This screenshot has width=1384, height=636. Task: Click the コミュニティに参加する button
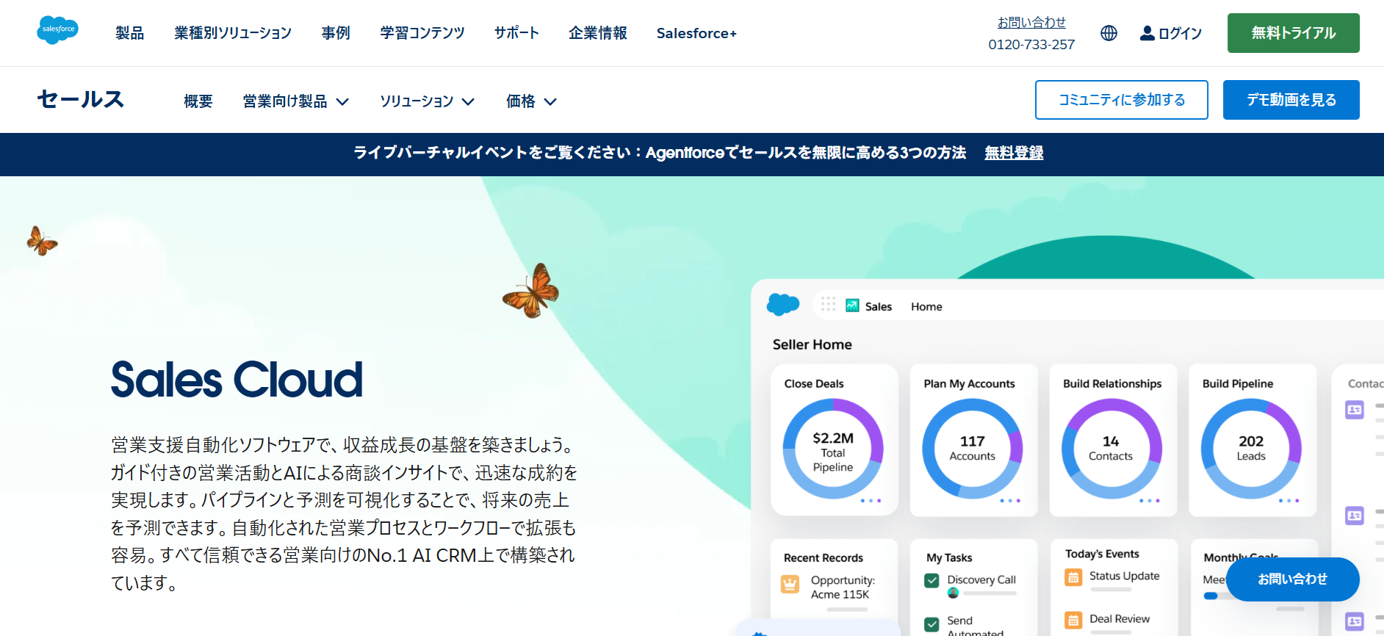pyautogui.click(x=1121, y=100)
